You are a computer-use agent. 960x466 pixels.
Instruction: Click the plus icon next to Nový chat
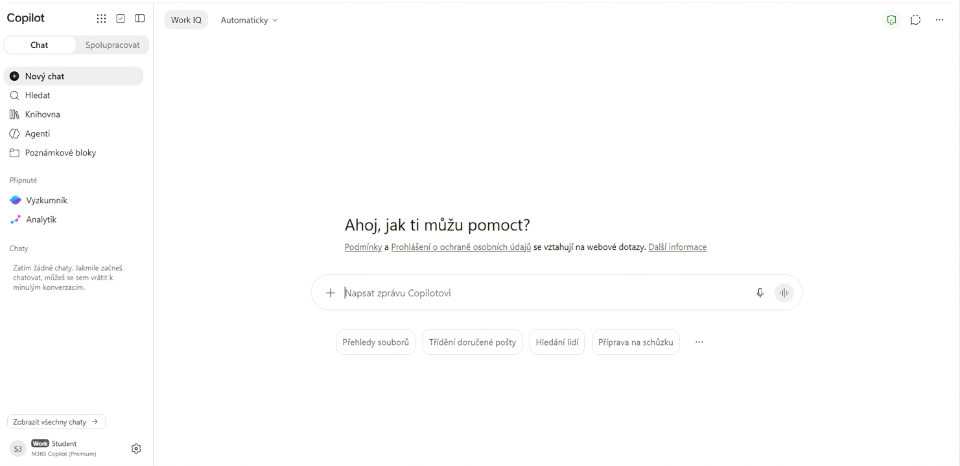[x=14, y=76]
